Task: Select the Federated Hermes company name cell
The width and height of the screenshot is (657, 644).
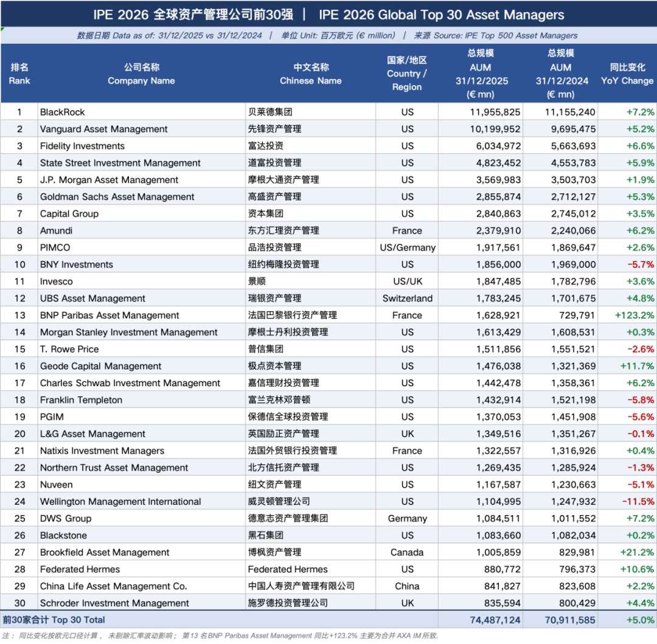Action: [x=142, y=569]
